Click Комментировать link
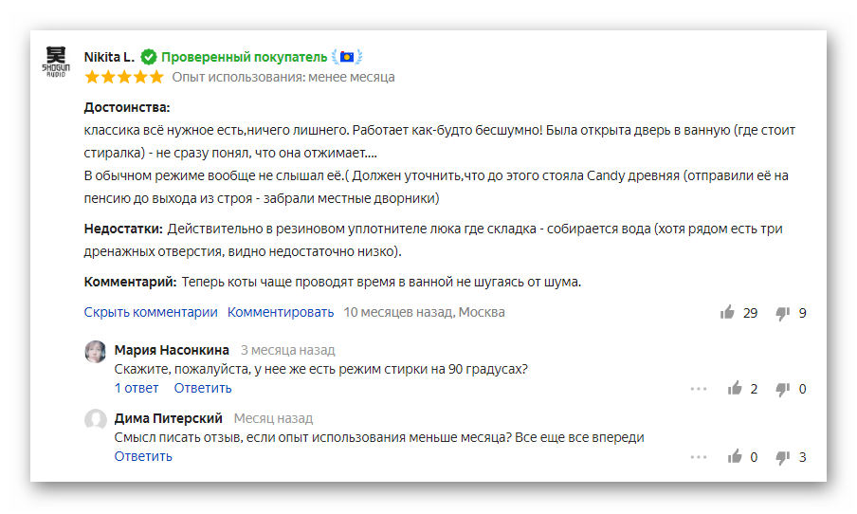The image size is (857, 514). (281, 312)
